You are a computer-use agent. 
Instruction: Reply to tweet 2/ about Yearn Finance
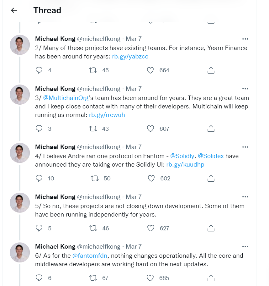pyautogui.click(x=39, y=70)
